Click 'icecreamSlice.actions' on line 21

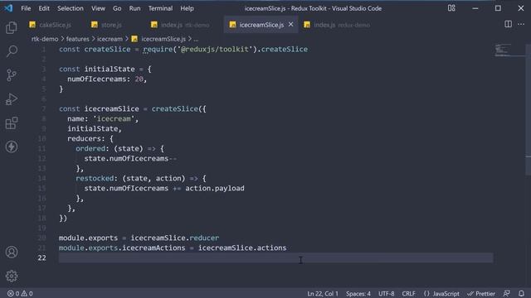pyautogui.click(x=242, y=248)
